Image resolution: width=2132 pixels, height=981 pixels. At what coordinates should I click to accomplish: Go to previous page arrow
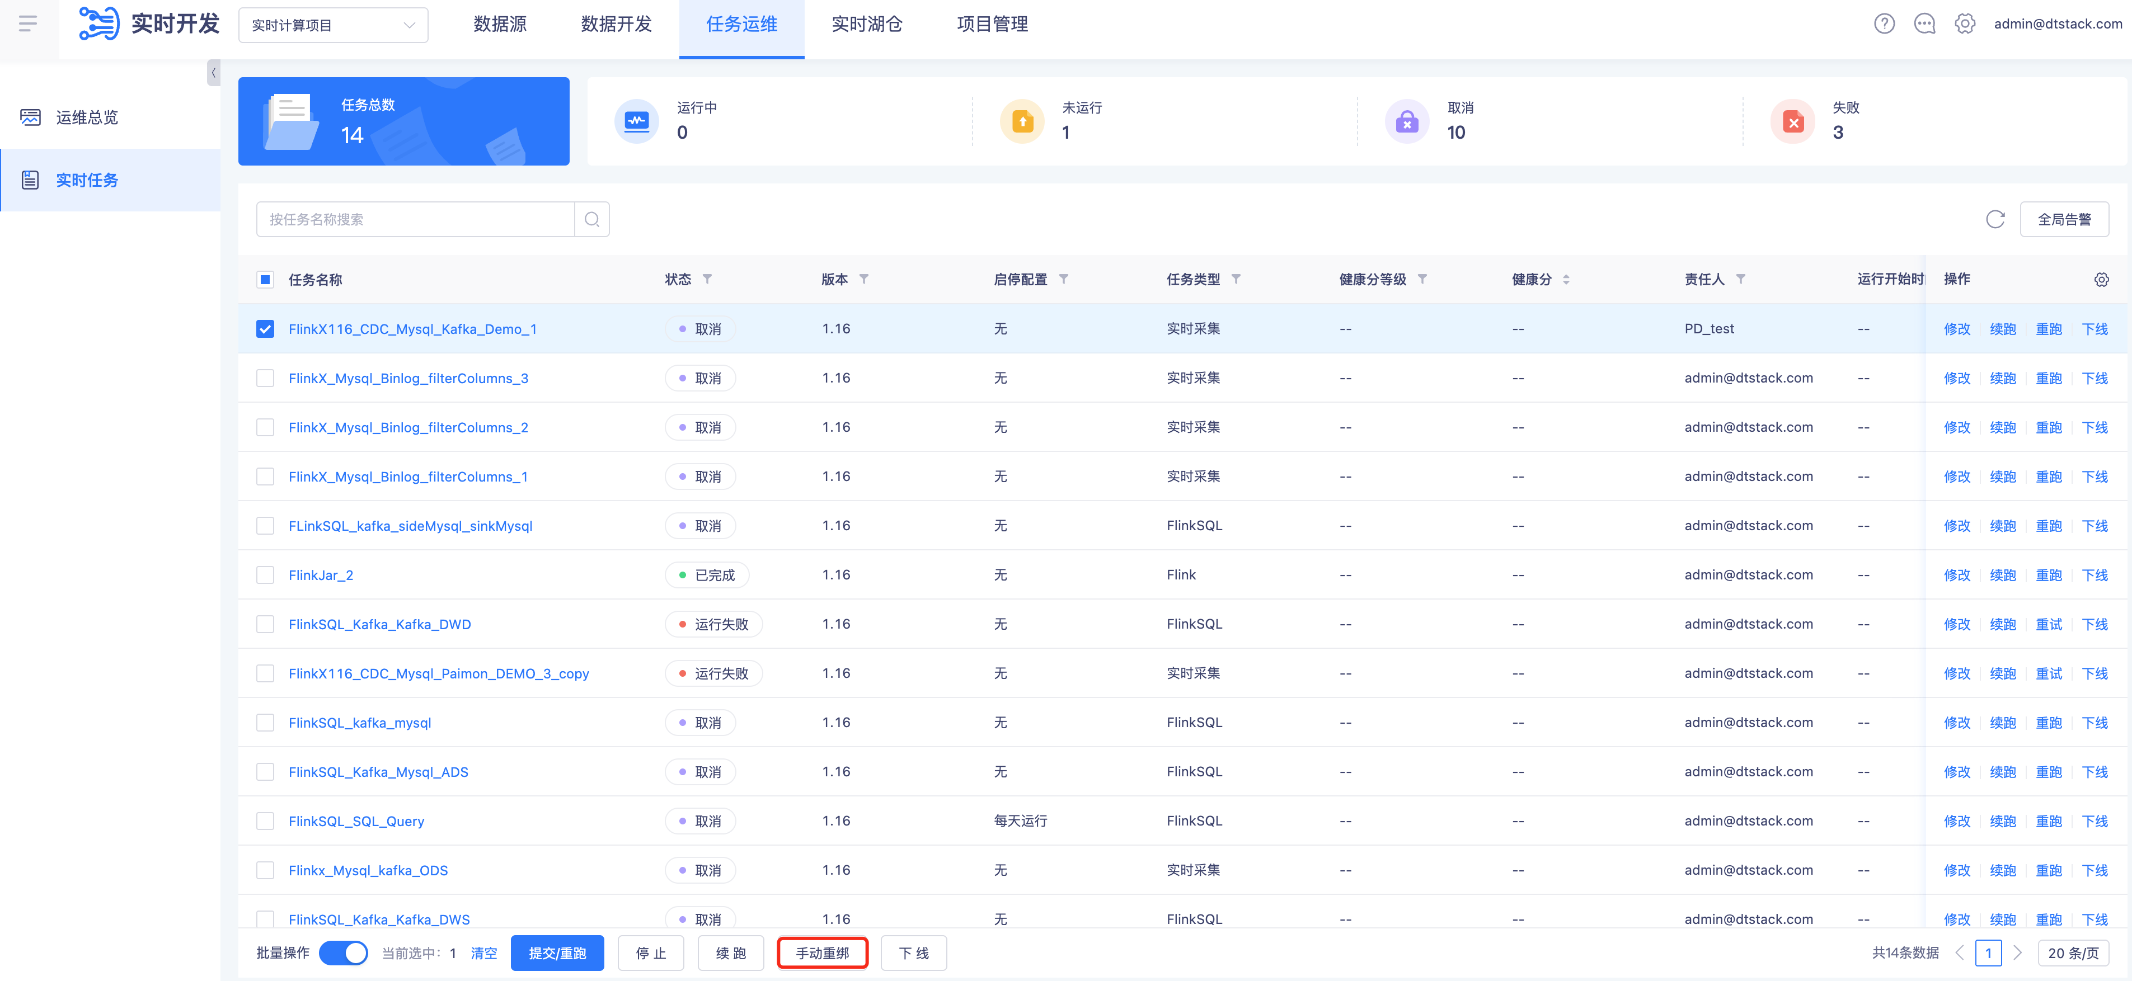point(1959,953)
